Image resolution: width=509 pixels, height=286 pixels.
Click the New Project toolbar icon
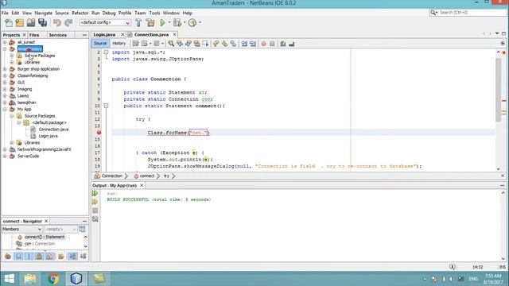pos(20,23)
